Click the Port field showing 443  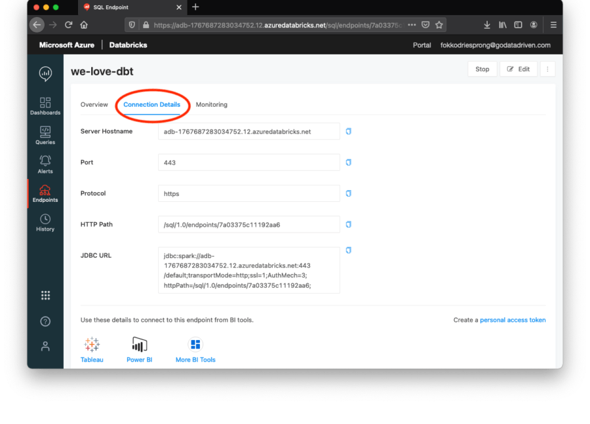(248, 163)
